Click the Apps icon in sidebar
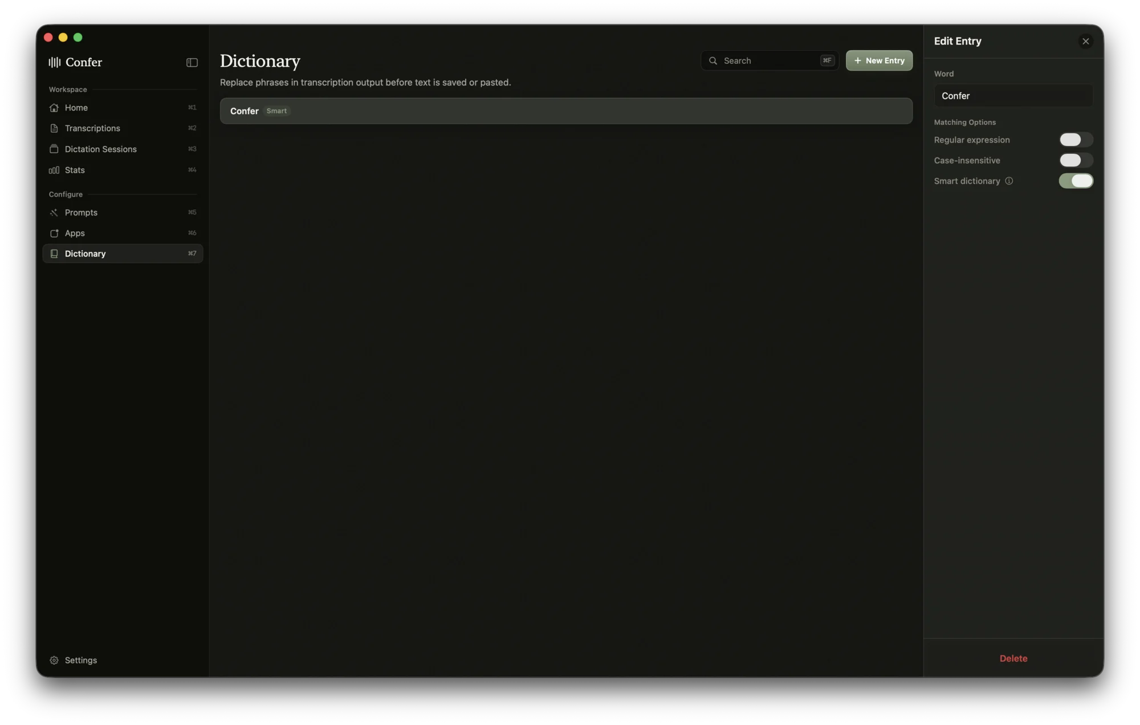 [54, 233]
